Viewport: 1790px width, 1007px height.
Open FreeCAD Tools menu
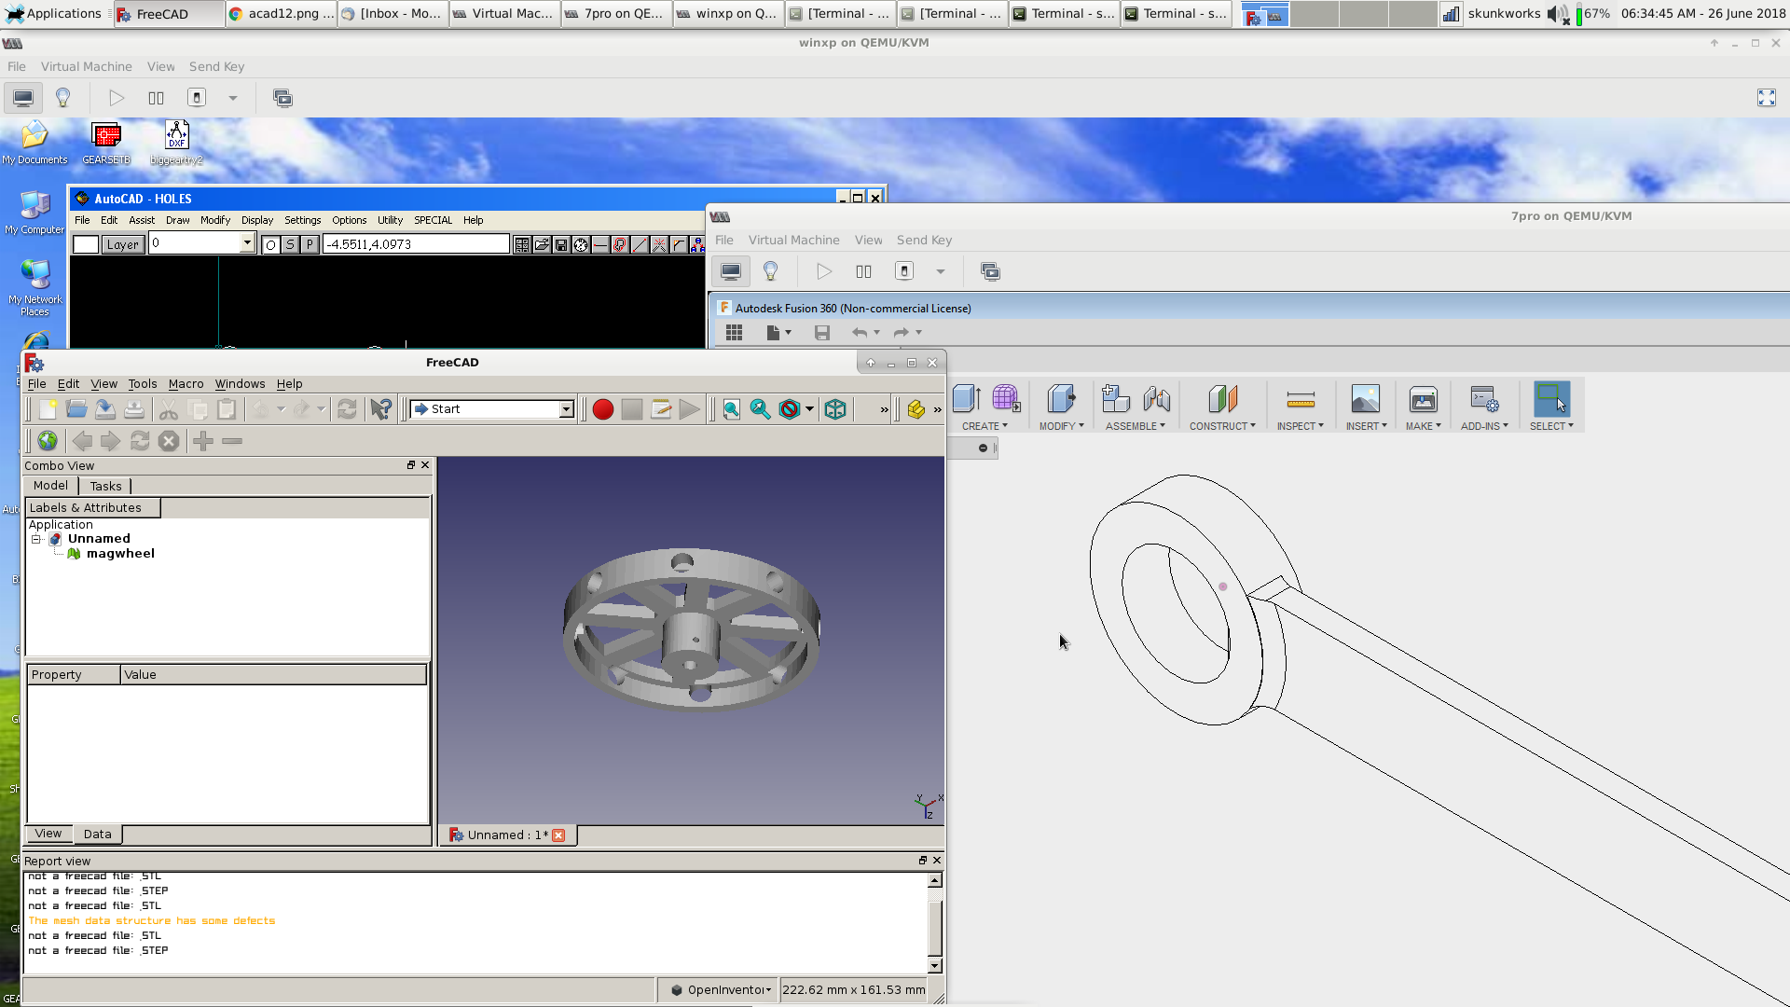click(143, 384)
